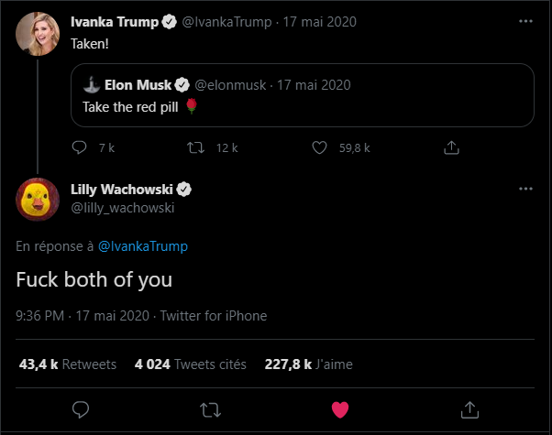Share Lilly Wachowski's tweet
The image size is (552, 435).
point(469,408)
